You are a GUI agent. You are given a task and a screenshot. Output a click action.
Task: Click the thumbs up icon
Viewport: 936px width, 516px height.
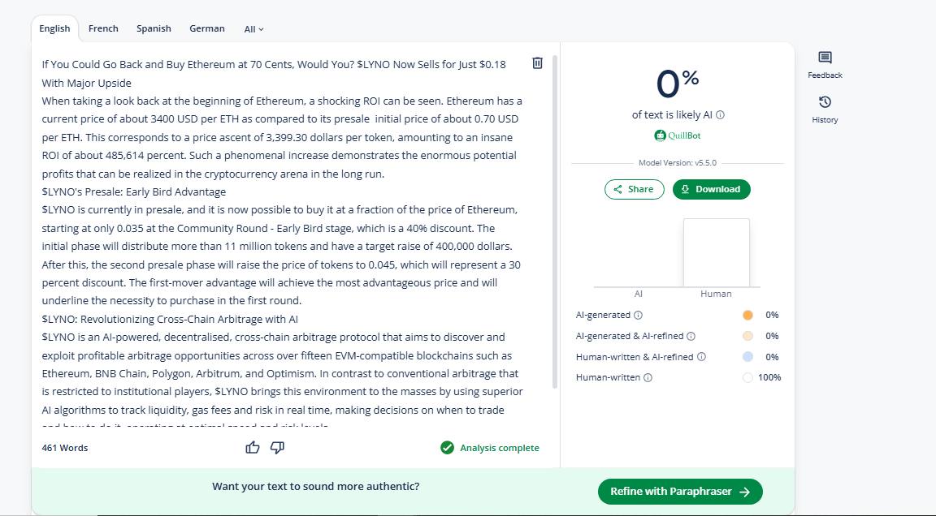253,447
